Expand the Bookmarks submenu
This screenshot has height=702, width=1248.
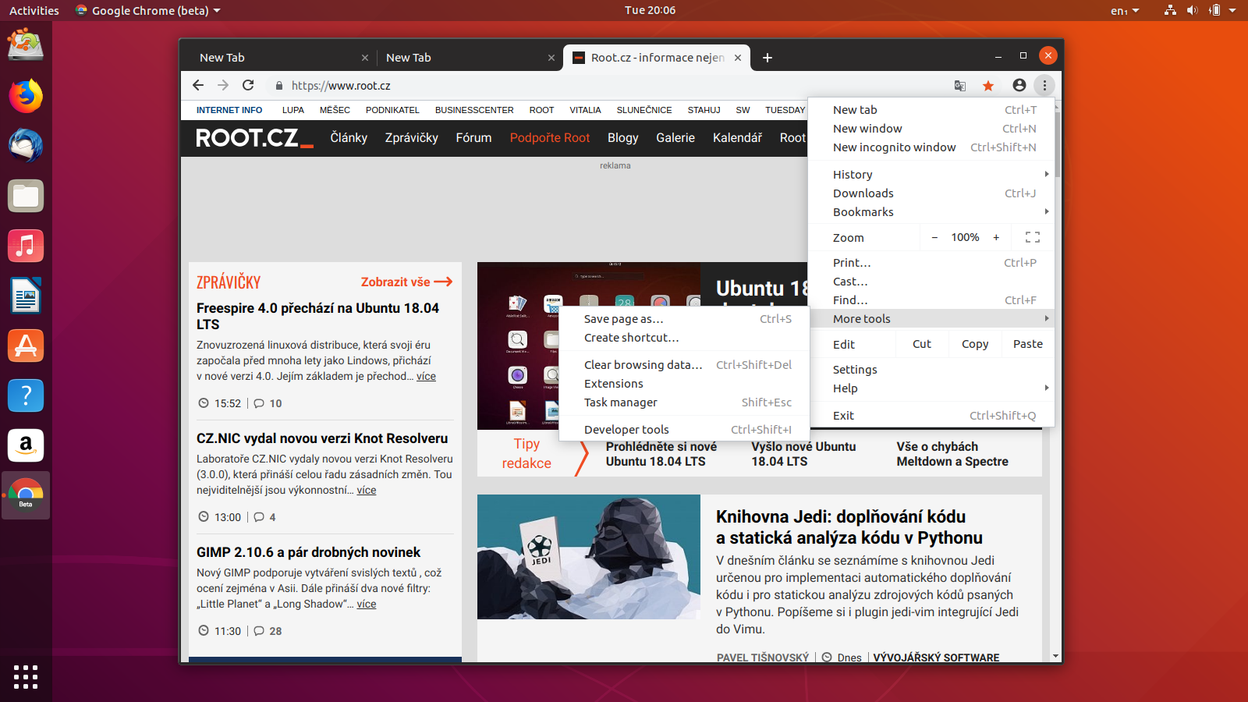pos(863,211)
